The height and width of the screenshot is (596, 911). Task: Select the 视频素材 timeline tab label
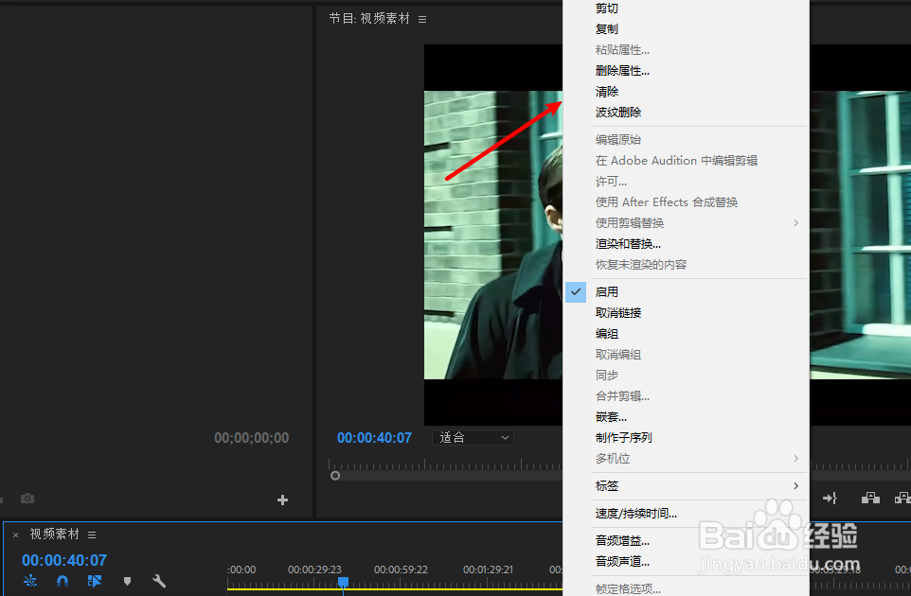[x=55, y=534]
